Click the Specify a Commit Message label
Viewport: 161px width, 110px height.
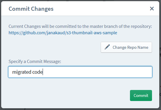click(x=35, y=62)
